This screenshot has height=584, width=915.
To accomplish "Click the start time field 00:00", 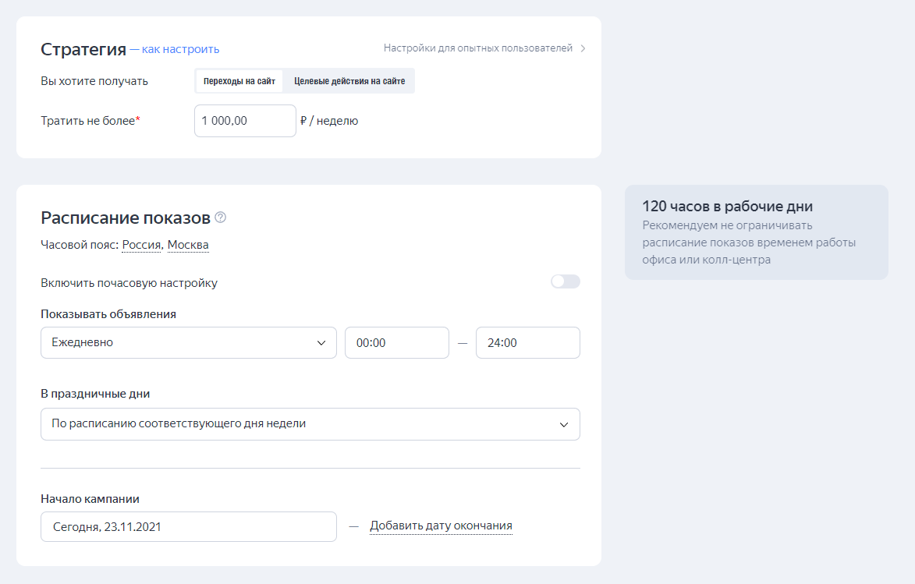I will 397,342.
